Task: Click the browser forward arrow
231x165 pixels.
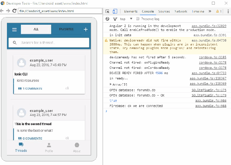Action: coord(8,11)
